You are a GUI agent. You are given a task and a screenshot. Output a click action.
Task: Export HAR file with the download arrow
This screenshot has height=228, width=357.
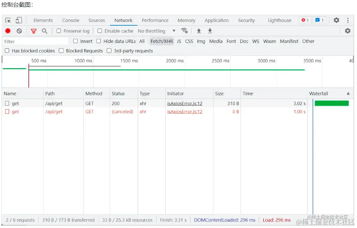coord(210,31)
